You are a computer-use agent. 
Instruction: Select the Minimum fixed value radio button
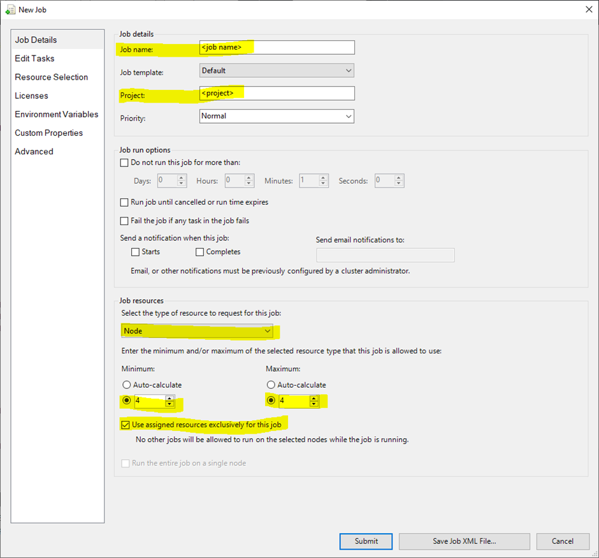coord(126,400)
